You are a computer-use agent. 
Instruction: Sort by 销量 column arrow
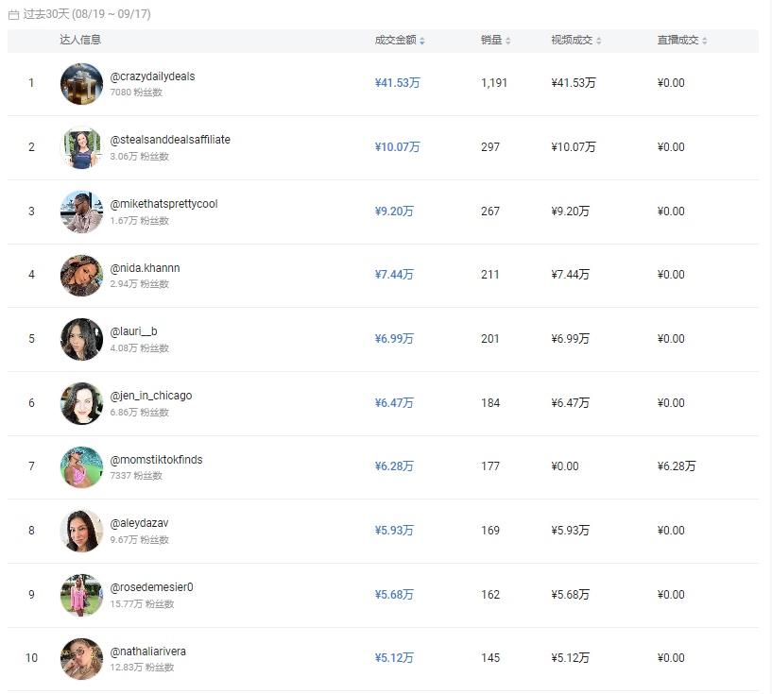[508, 41]
